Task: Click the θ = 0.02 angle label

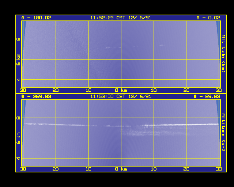Action: [x=208, y=18]
